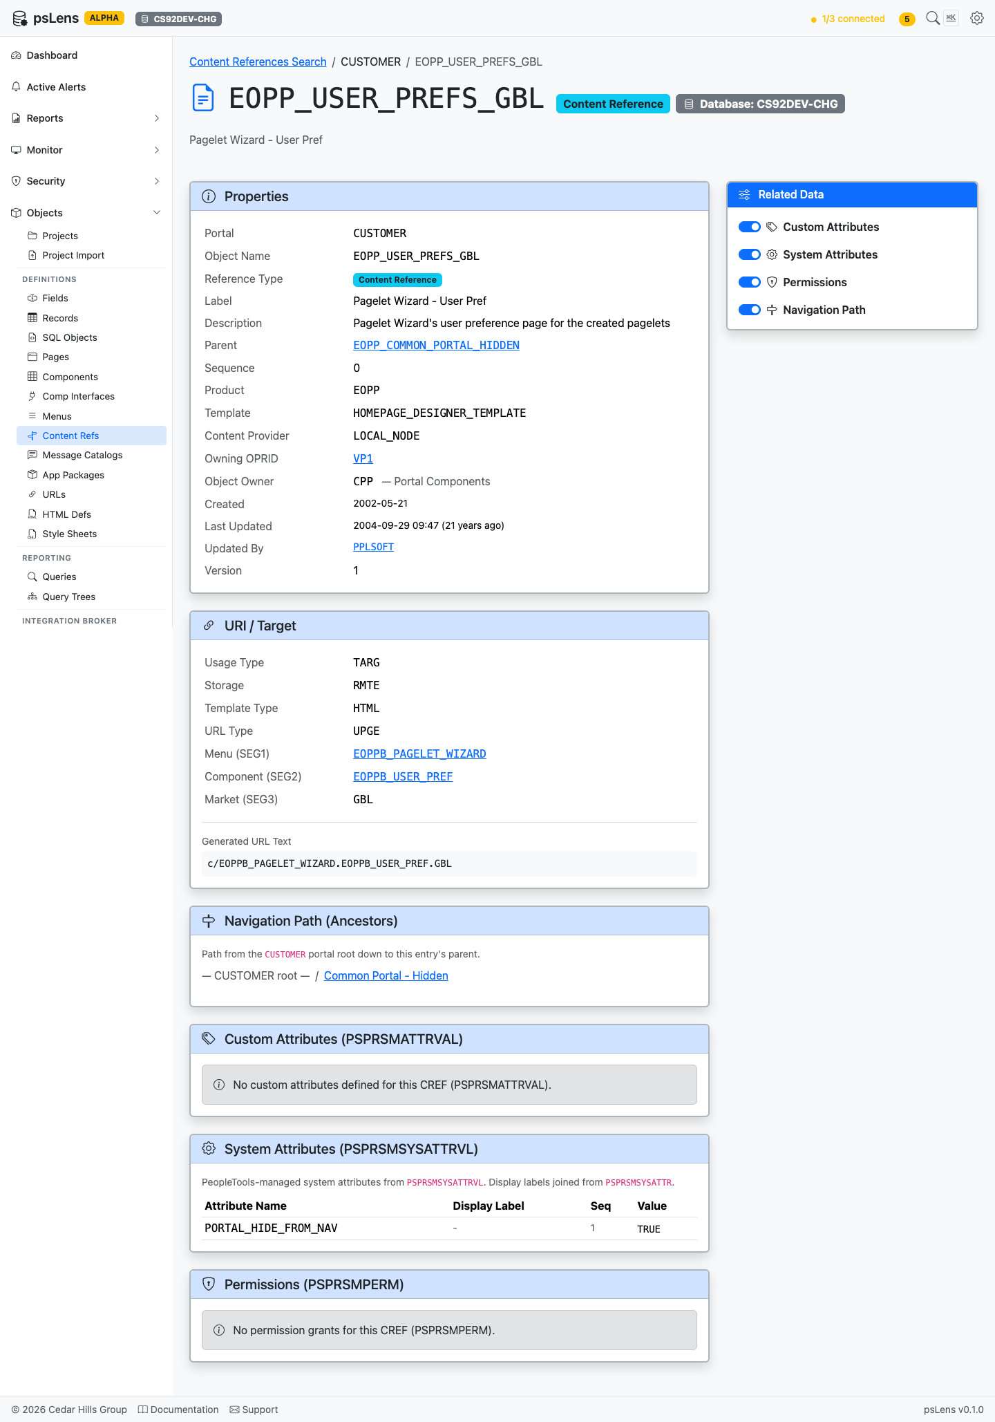995x1422 pixels.
Task: Click the Message Catalogs chat icon
Action: [x=32, y=455]
